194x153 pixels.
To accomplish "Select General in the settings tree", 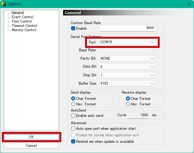I will pos(18,13).
